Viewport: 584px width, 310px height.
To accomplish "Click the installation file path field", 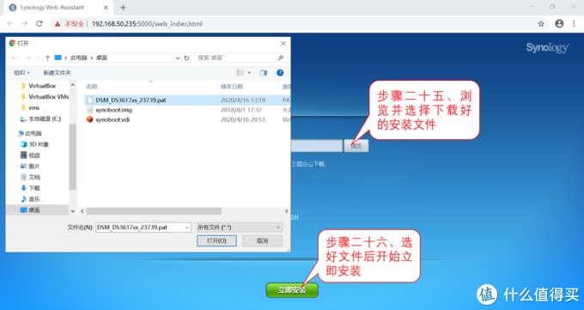I will [316, 146].
